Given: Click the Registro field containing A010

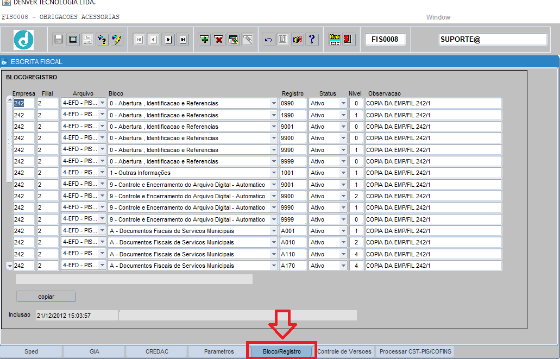Looking at the screenshot, I should pyautogui.click(x=293, y=242).
